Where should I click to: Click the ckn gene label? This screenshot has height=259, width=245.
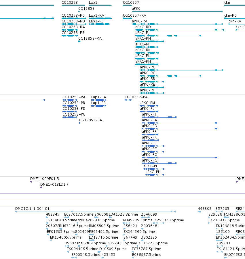tap(227, 3)
